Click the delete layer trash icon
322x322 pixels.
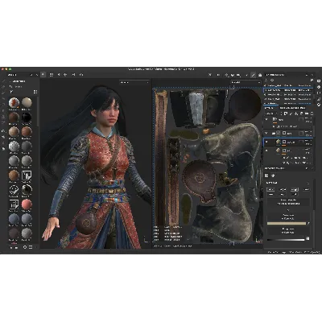[x=312, y=114]
